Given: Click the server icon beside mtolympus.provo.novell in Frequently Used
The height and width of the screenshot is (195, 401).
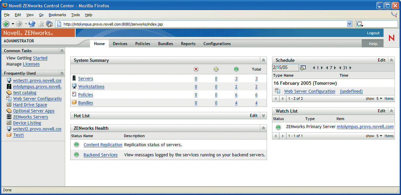Looking at the screenshot, I should click(9, 86).
